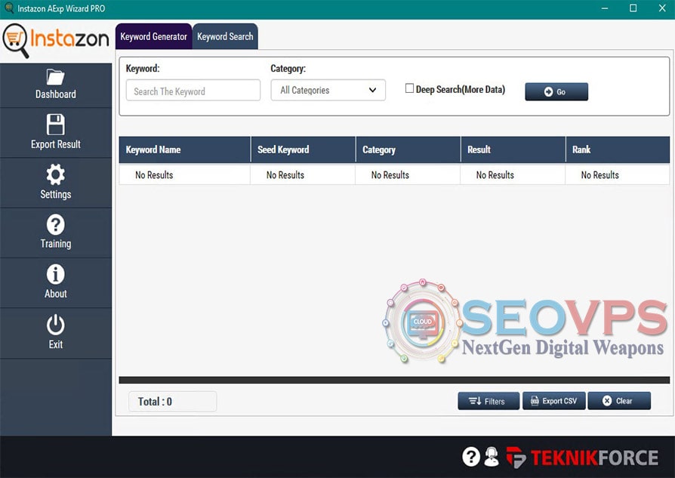Open Settings via the gear icon
Image resolution: width=675 pixels, height=478 pixels.
(x=56, y=174)
